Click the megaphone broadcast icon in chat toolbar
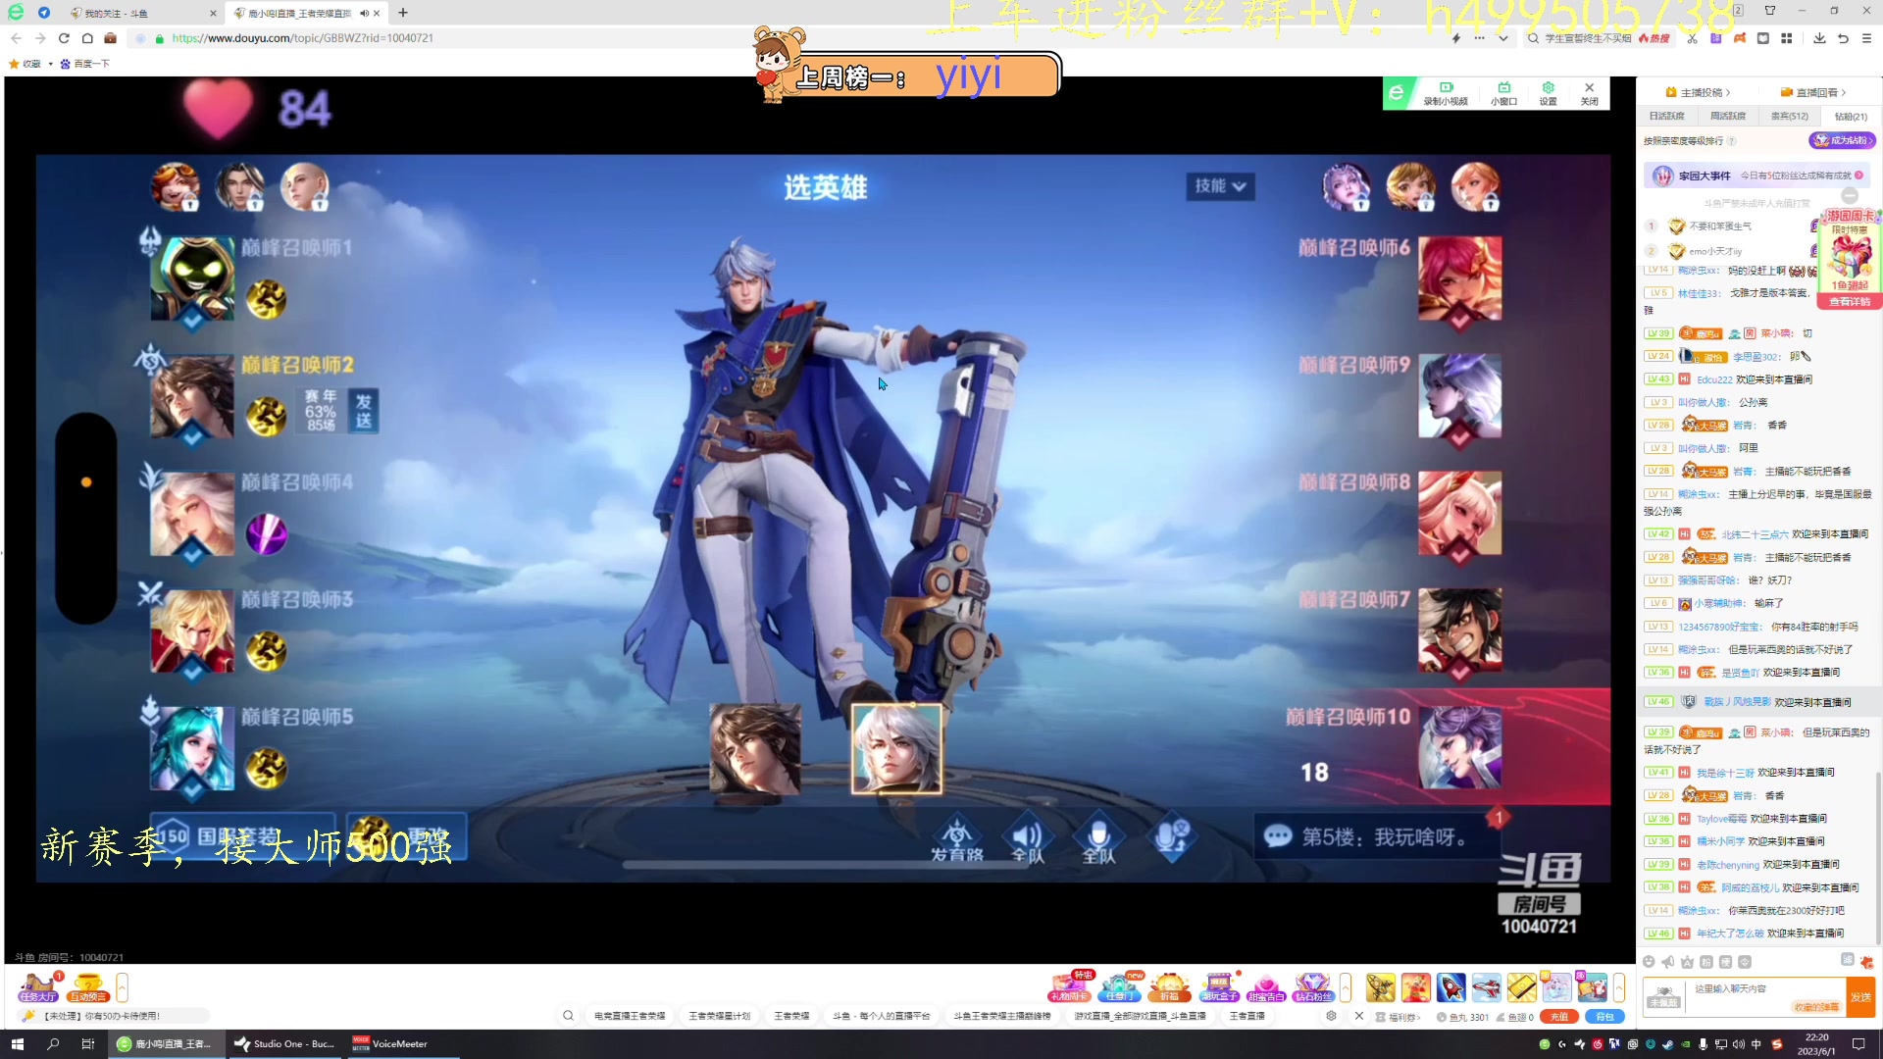 coord(1668,962)
